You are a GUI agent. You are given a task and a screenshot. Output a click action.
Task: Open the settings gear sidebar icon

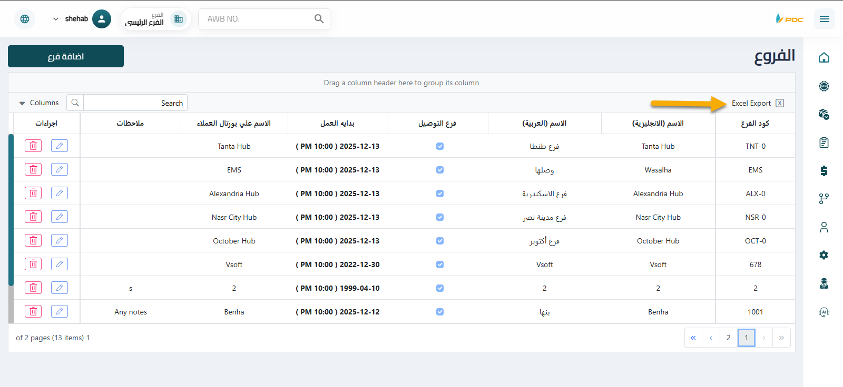pyautogui.click(x=824, y=255)
